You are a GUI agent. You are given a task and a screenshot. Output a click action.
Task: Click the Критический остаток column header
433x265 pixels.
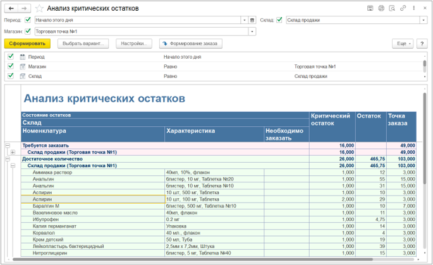click(x=332, y=127)
